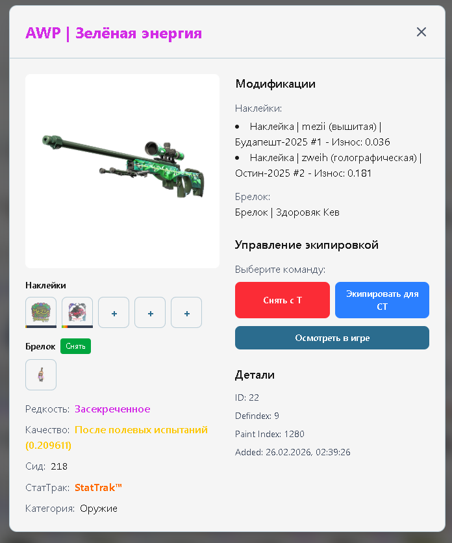Click the Брелок | Здоровяк Кев text
Viewport: 452px width, 543px height.
click(x=287, y=212)
